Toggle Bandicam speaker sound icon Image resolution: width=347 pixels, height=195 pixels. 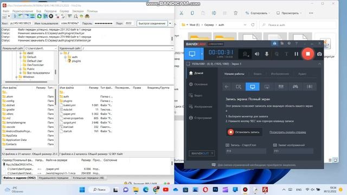pyautogui.click(x=257, y=54)
